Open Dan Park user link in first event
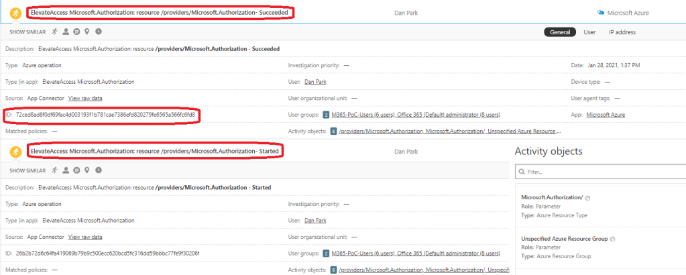This screenshot has height=275, width=686. point(315,82)
